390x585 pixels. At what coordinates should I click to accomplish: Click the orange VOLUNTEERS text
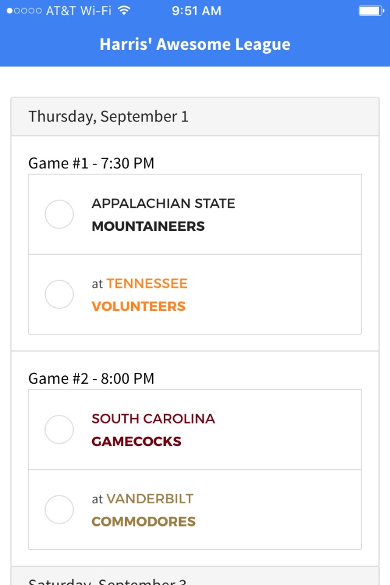click(x=138, y=306)
